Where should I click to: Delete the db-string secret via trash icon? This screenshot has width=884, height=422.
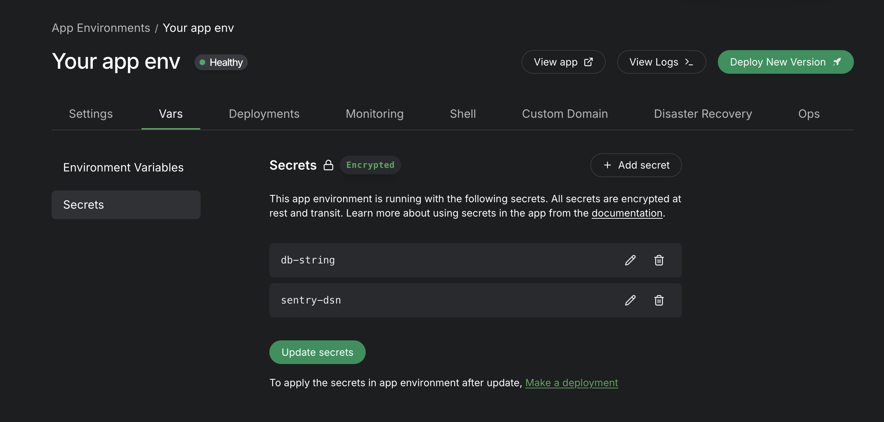click(659, 260)
